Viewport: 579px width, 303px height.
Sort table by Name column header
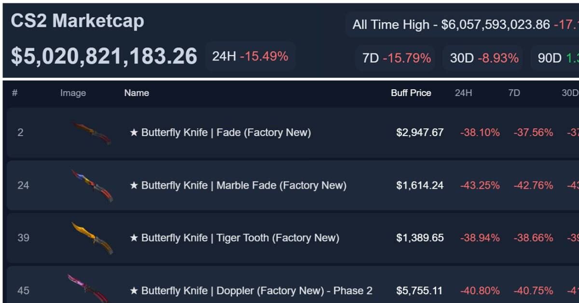[137, 93]
